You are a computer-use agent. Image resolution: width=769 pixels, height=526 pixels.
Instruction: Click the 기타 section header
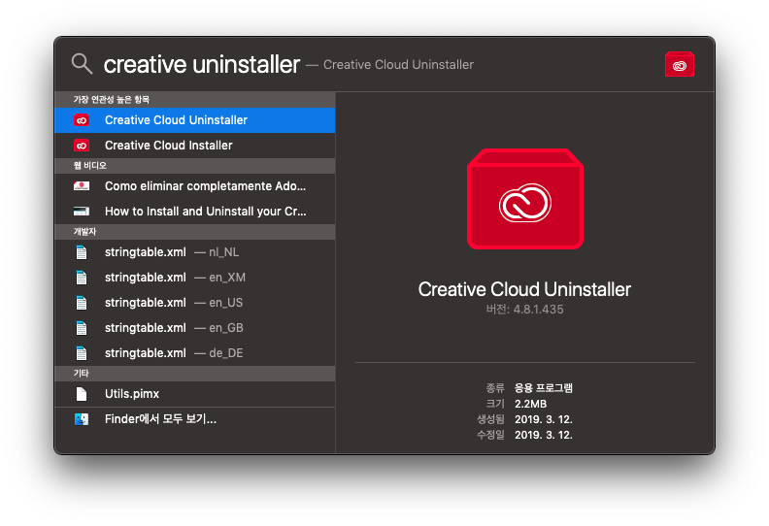click(x=195, y=374)
